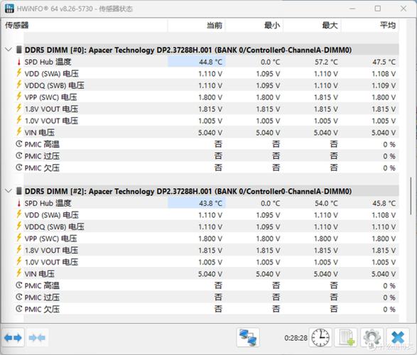Image resolution: width=417 pixels, height=355 pixels.
Task: Maximize the HWiNFO sensor window
Action: click(378, 9)
